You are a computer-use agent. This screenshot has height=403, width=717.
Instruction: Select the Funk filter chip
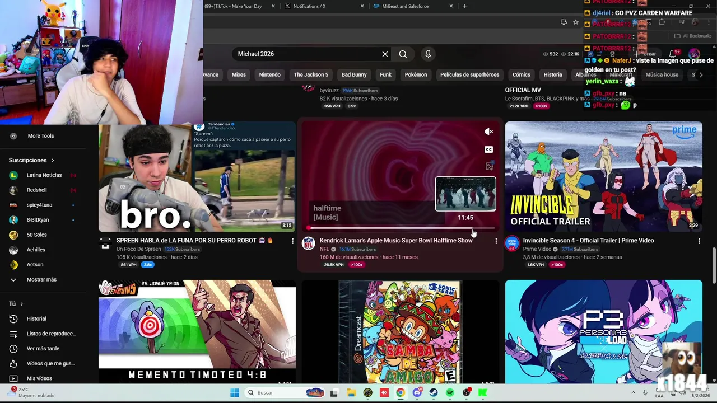pos(385,74)
